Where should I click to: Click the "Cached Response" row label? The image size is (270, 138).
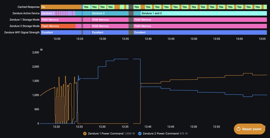[29, 7]
